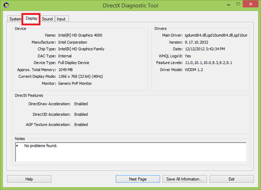Image resolution: width=261 pixels, height=190 pixels.
Task: Click driver version '9.17.10.2932'
Action: 197,42
